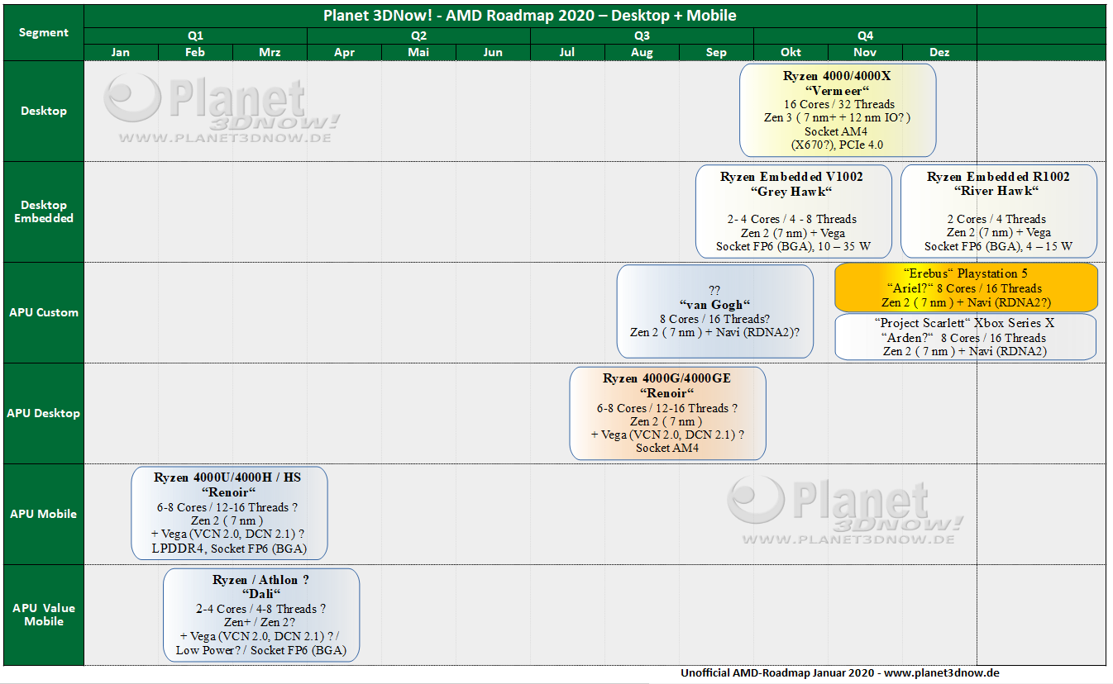Click the 'APU Value Mobile' segment row label

43,615
